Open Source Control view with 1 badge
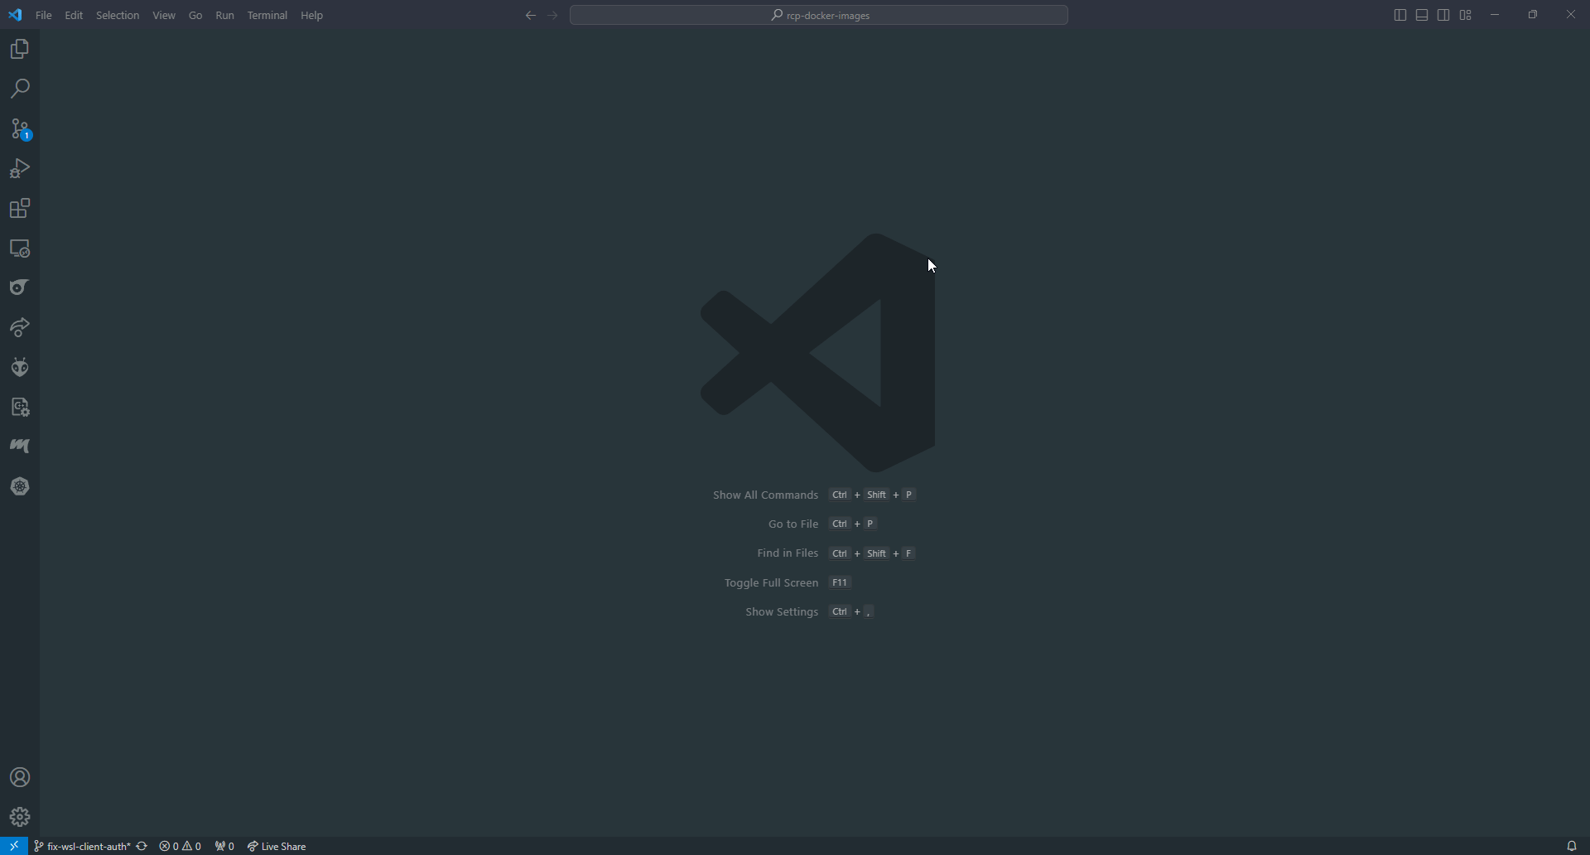This screenshot has width=1590, height=855. (x=20, y=128)
